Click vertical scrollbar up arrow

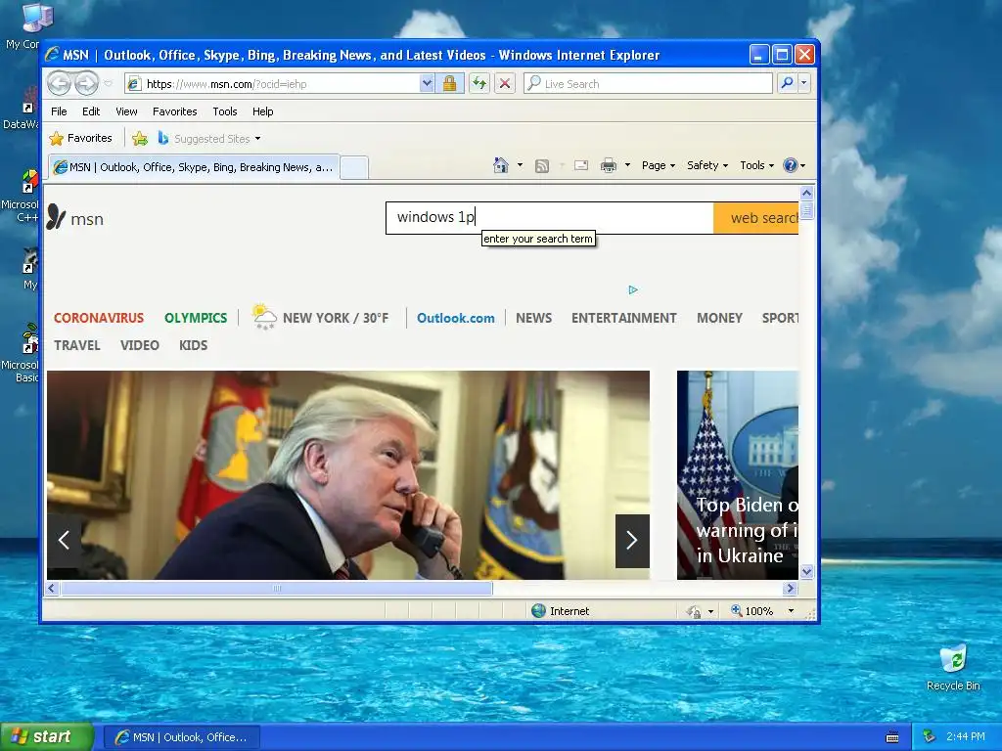pos(807,193)
